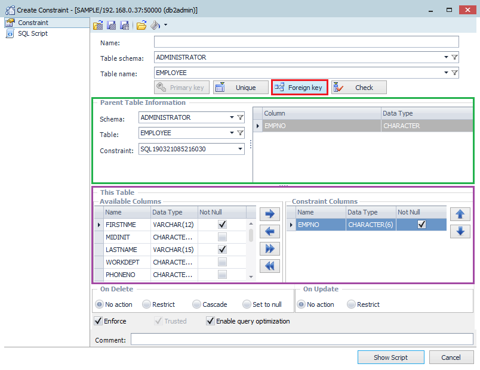Move column to constraint with single right arrow

click(x=269, y=213)
